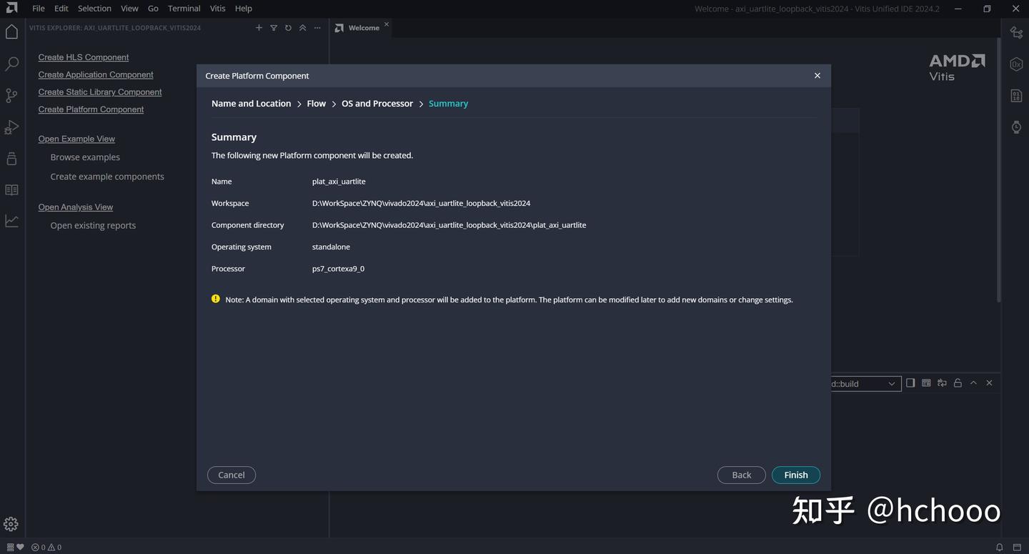
Task: Open the Analysis chart icon in sidebar
Action: (11, 221)
